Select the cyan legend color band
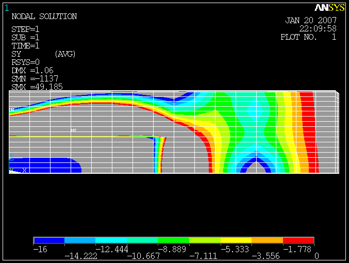Image resolution: width=349 pixels, height=263 pixels. click(x=111, y=241)
